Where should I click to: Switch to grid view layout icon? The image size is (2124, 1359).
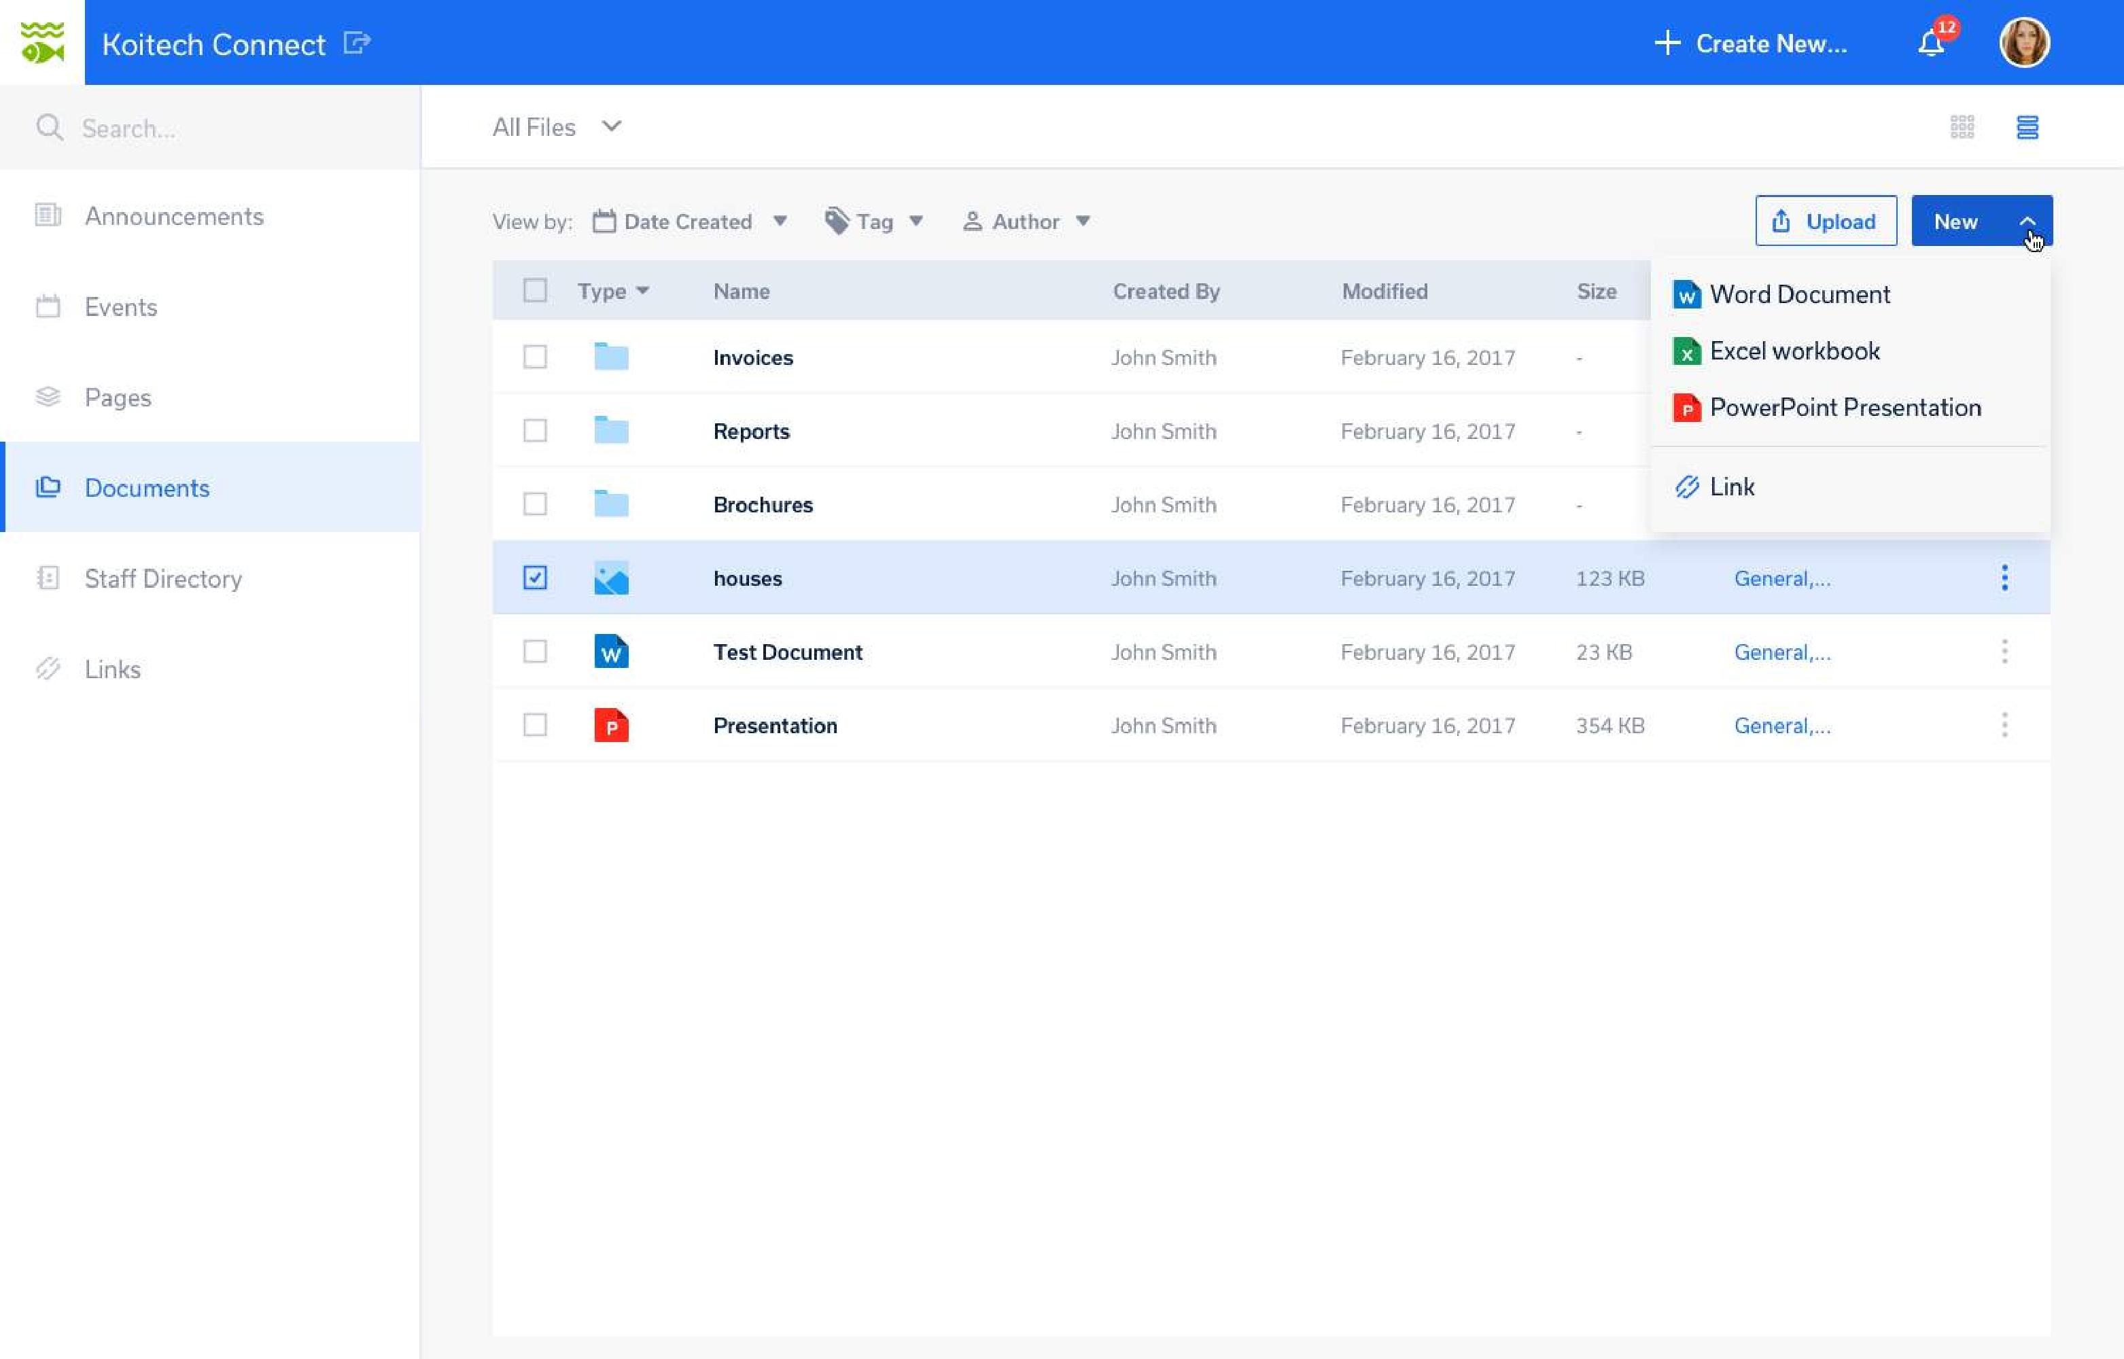[x=1962, y=127]
